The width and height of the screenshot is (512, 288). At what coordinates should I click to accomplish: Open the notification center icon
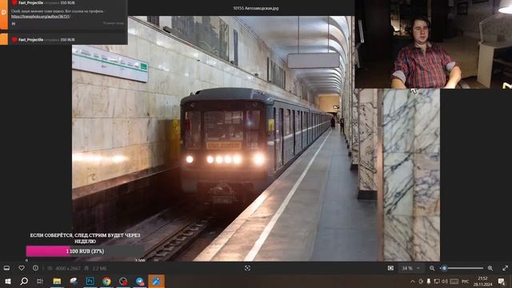pyautogui.click(x=502, y=281)
